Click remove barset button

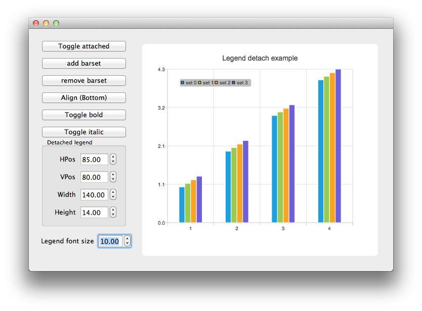pos(83,81)
